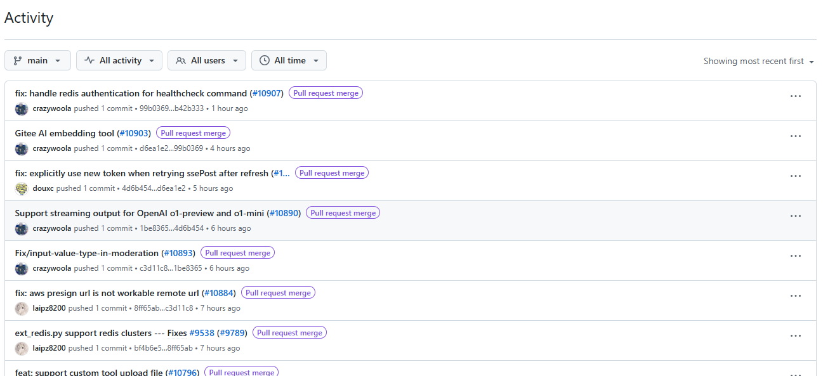Open pull request link #10903
This screenshot has height=376, width=823.
pos(134,133)
